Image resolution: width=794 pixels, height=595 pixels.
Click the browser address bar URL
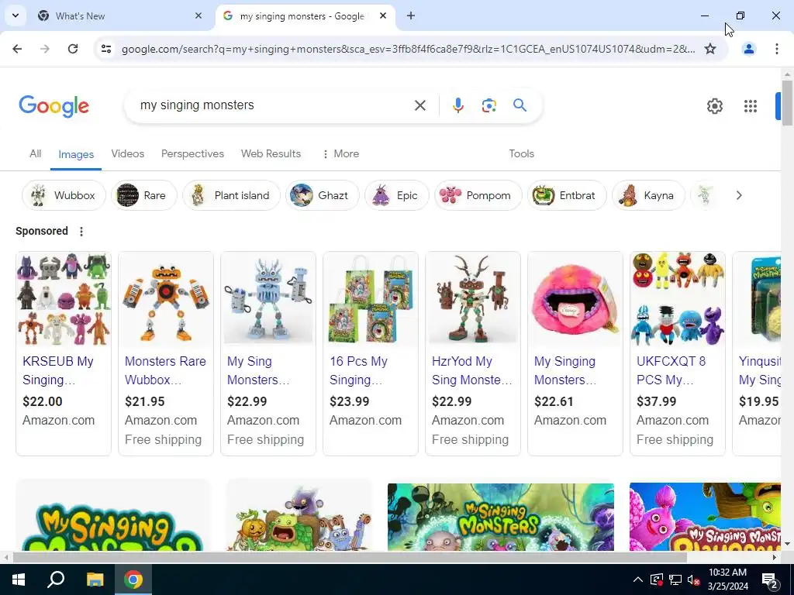click(408, 49)
